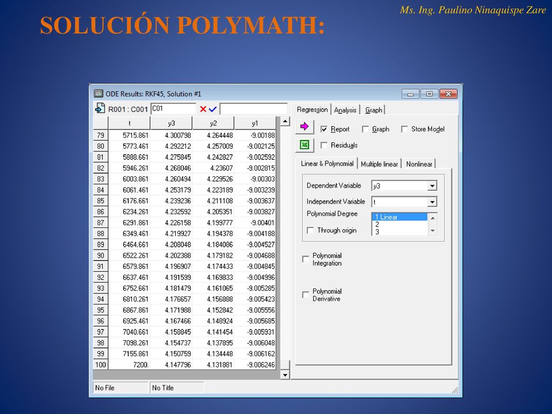Select the Nonlinear tab
This screenshot has height=414, width=552.
[419, 164]
